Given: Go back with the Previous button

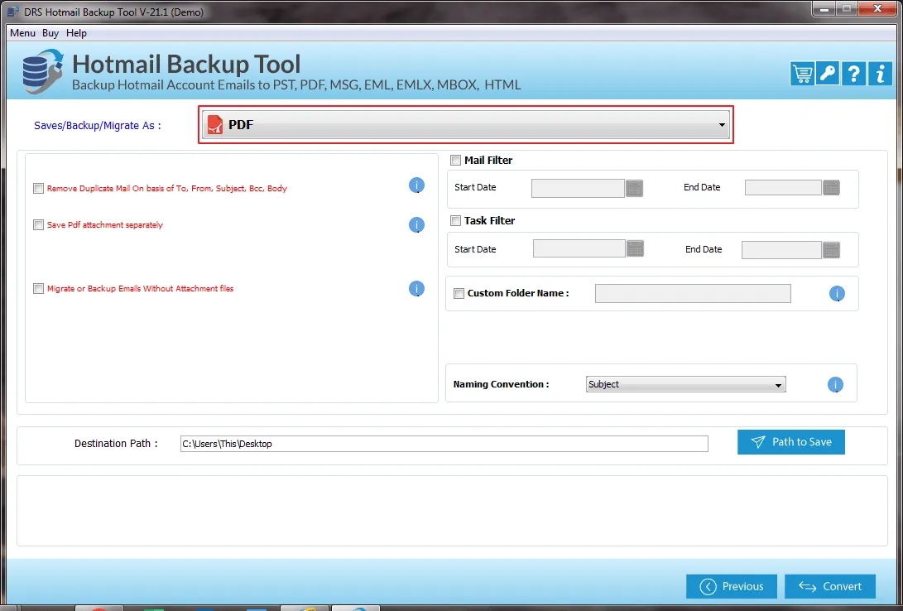Looking at the screenshot, I should coord(732,586).
